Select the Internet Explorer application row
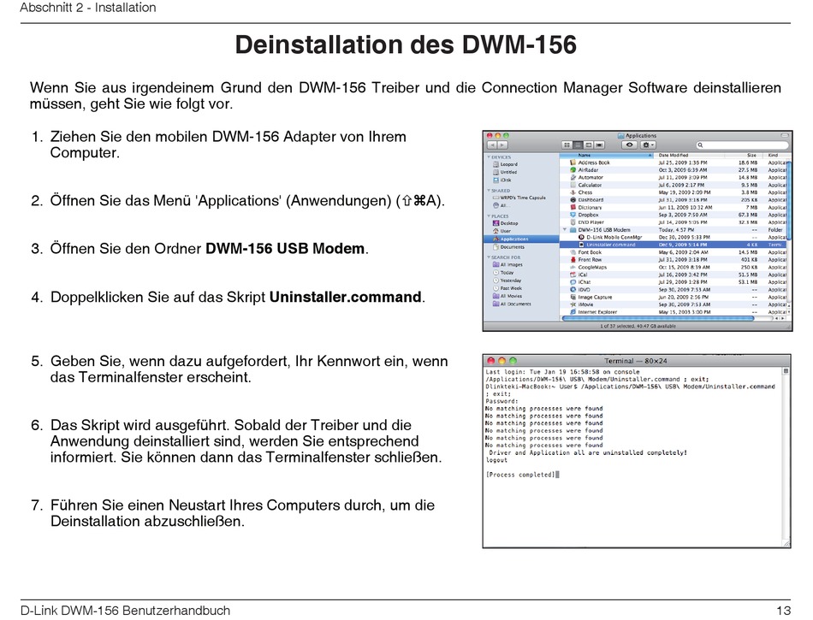Viewport: 813px width, 620px height. click(x=674, y=312)
